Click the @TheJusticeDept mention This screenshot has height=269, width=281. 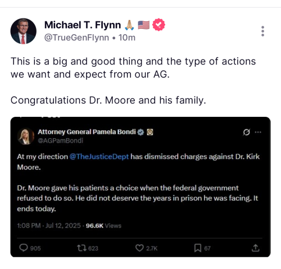(x=99, y=157)
